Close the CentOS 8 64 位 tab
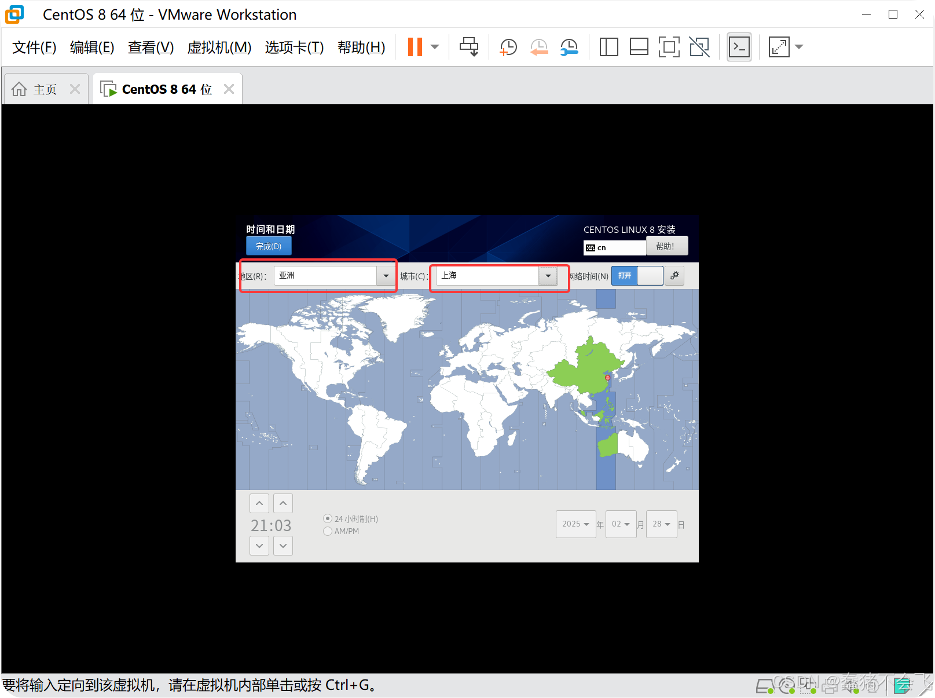Viewport: 935px width, 698px height. click(229, 89)
